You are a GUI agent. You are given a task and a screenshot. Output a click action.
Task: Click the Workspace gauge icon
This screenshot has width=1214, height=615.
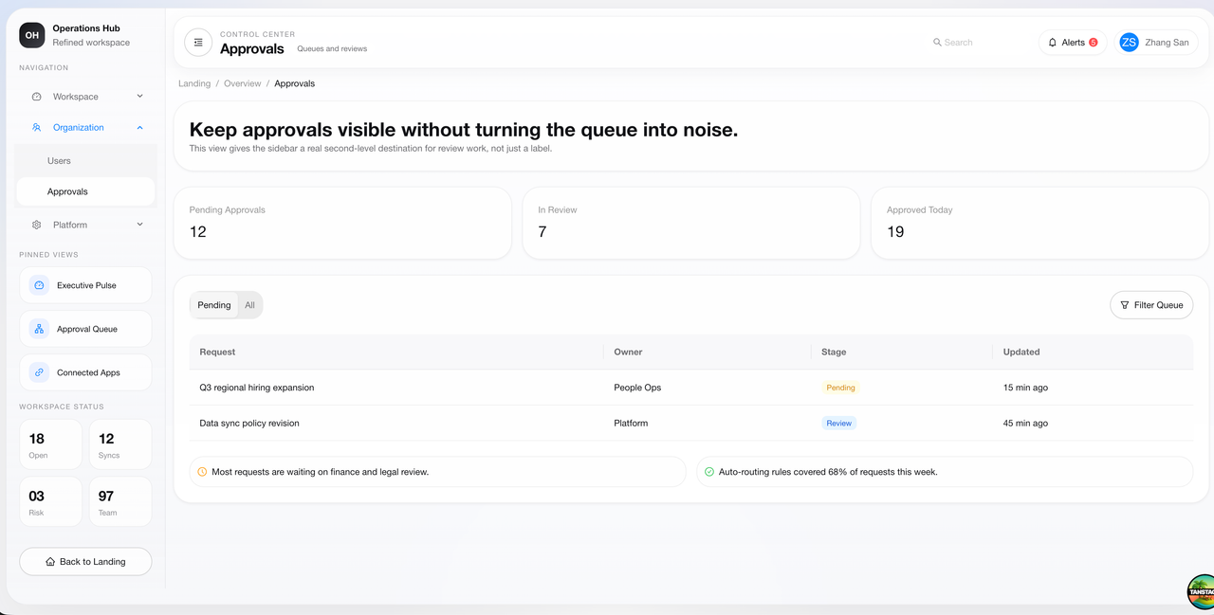click(37, 97)
